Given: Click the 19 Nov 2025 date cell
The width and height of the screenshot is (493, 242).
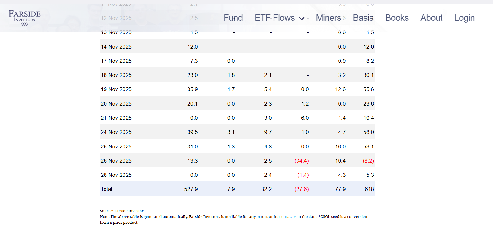Looking at the screenshot, I should 116,89.
